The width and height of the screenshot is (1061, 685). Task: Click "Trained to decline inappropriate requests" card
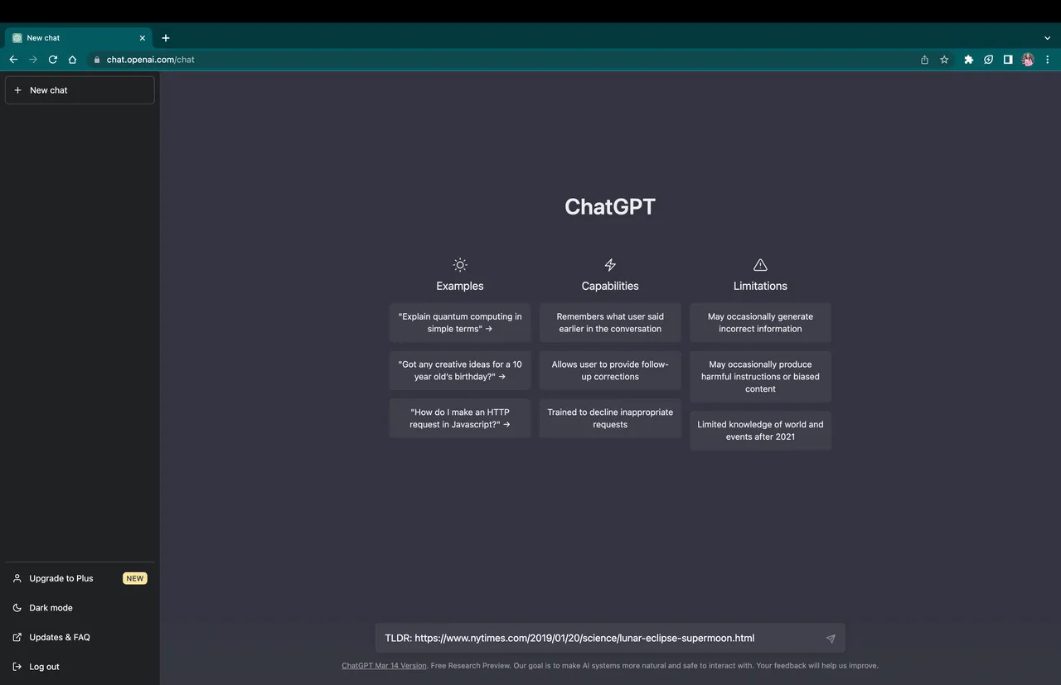(x=610, y=418)
